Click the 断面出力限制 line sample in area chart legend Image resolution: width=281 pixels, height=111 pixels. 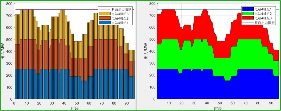pyautogui.click(x=248, y=23)
